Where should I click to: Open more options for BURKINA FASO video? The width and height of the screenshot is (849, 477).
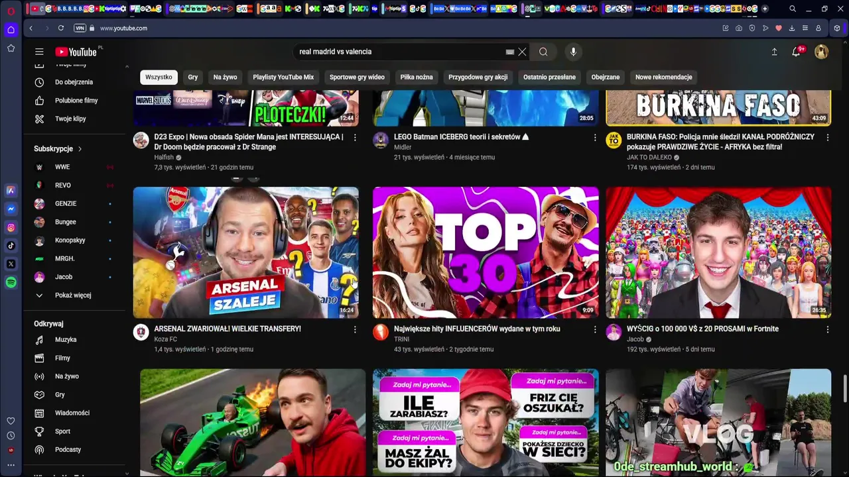pyautogui.click(x=827, y=137)
